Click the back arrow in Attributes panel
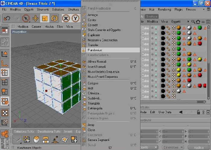The width and height of the screenshot is (211, 150). (181, 112)
